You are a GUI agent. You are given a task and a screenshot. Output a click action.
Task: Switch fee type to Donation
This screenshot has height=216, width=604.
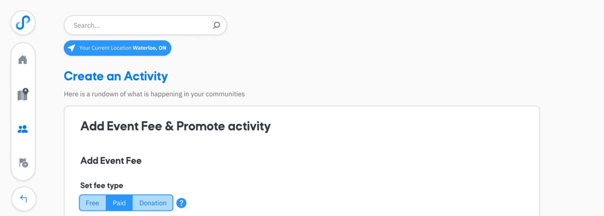[x=153, y=203]
